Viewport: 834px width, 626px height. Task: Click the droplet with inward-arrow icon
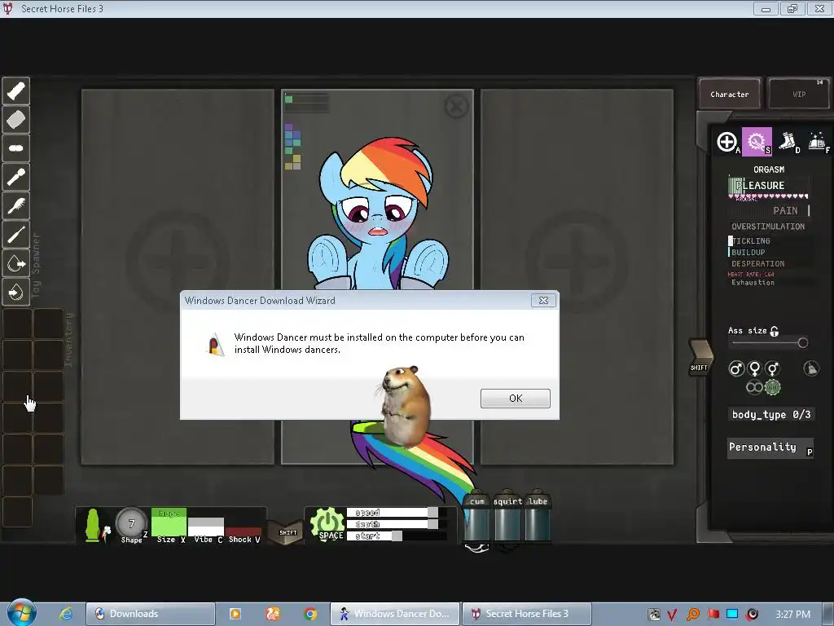pos(16,293)
